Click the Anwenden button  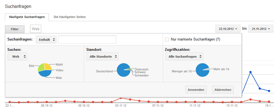[196, 90]
